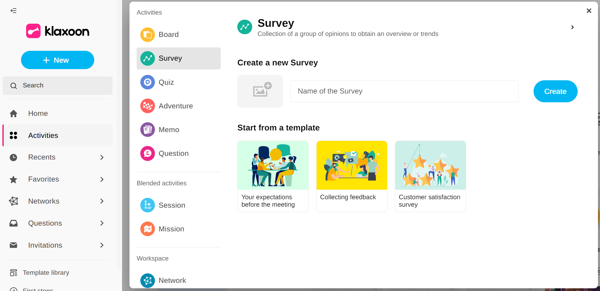Collapse the sidebar with the arrow icon
The width and height of the screenshot is (600, 291).
[x=14, y=11]
